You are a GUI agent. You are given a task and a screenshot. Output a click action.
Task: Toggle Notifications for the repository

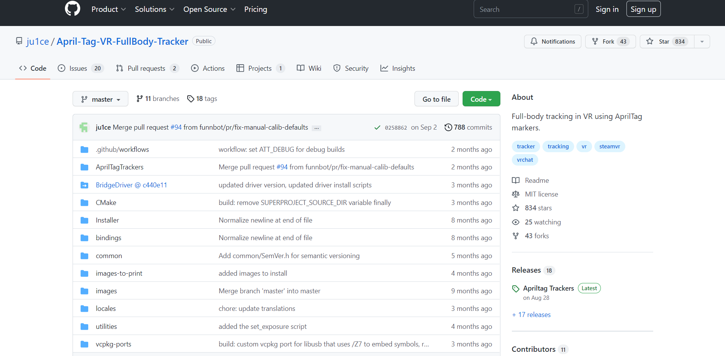pos(552,42)
